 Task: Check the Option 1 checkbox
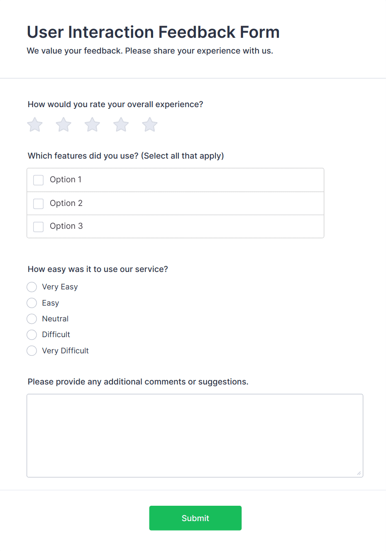coord(38,180)
